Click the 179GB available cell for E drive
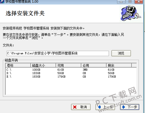 [x=61, y=77]
